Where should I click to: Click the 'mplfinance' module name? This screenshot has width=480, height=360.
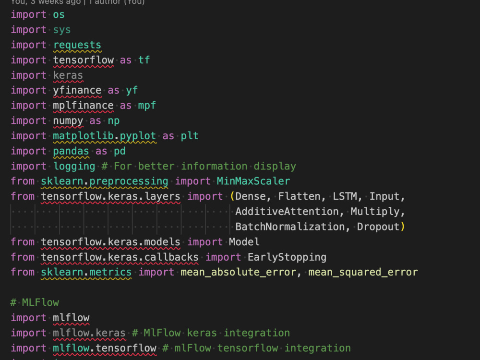[x=83, y=106]
